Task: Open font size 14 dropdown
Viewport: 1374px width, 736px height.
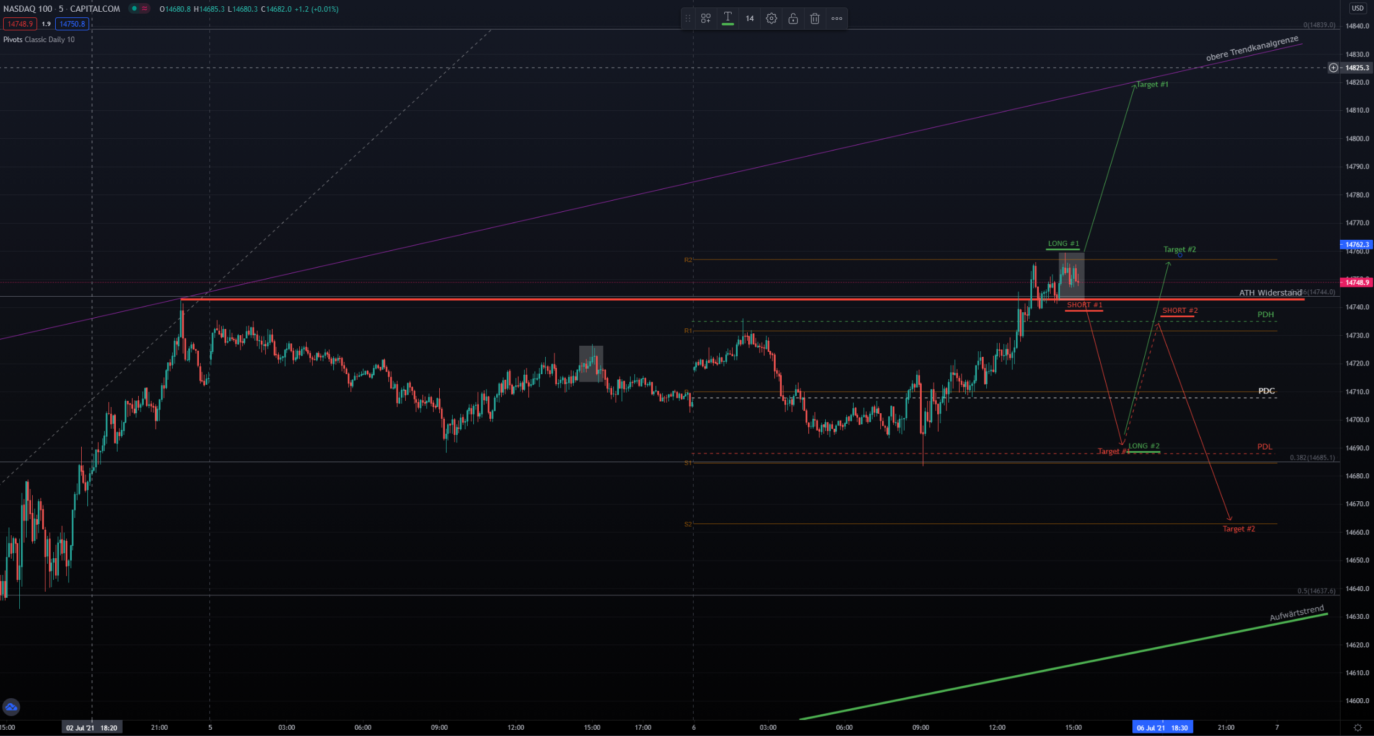Action: [x=750, y=19]
